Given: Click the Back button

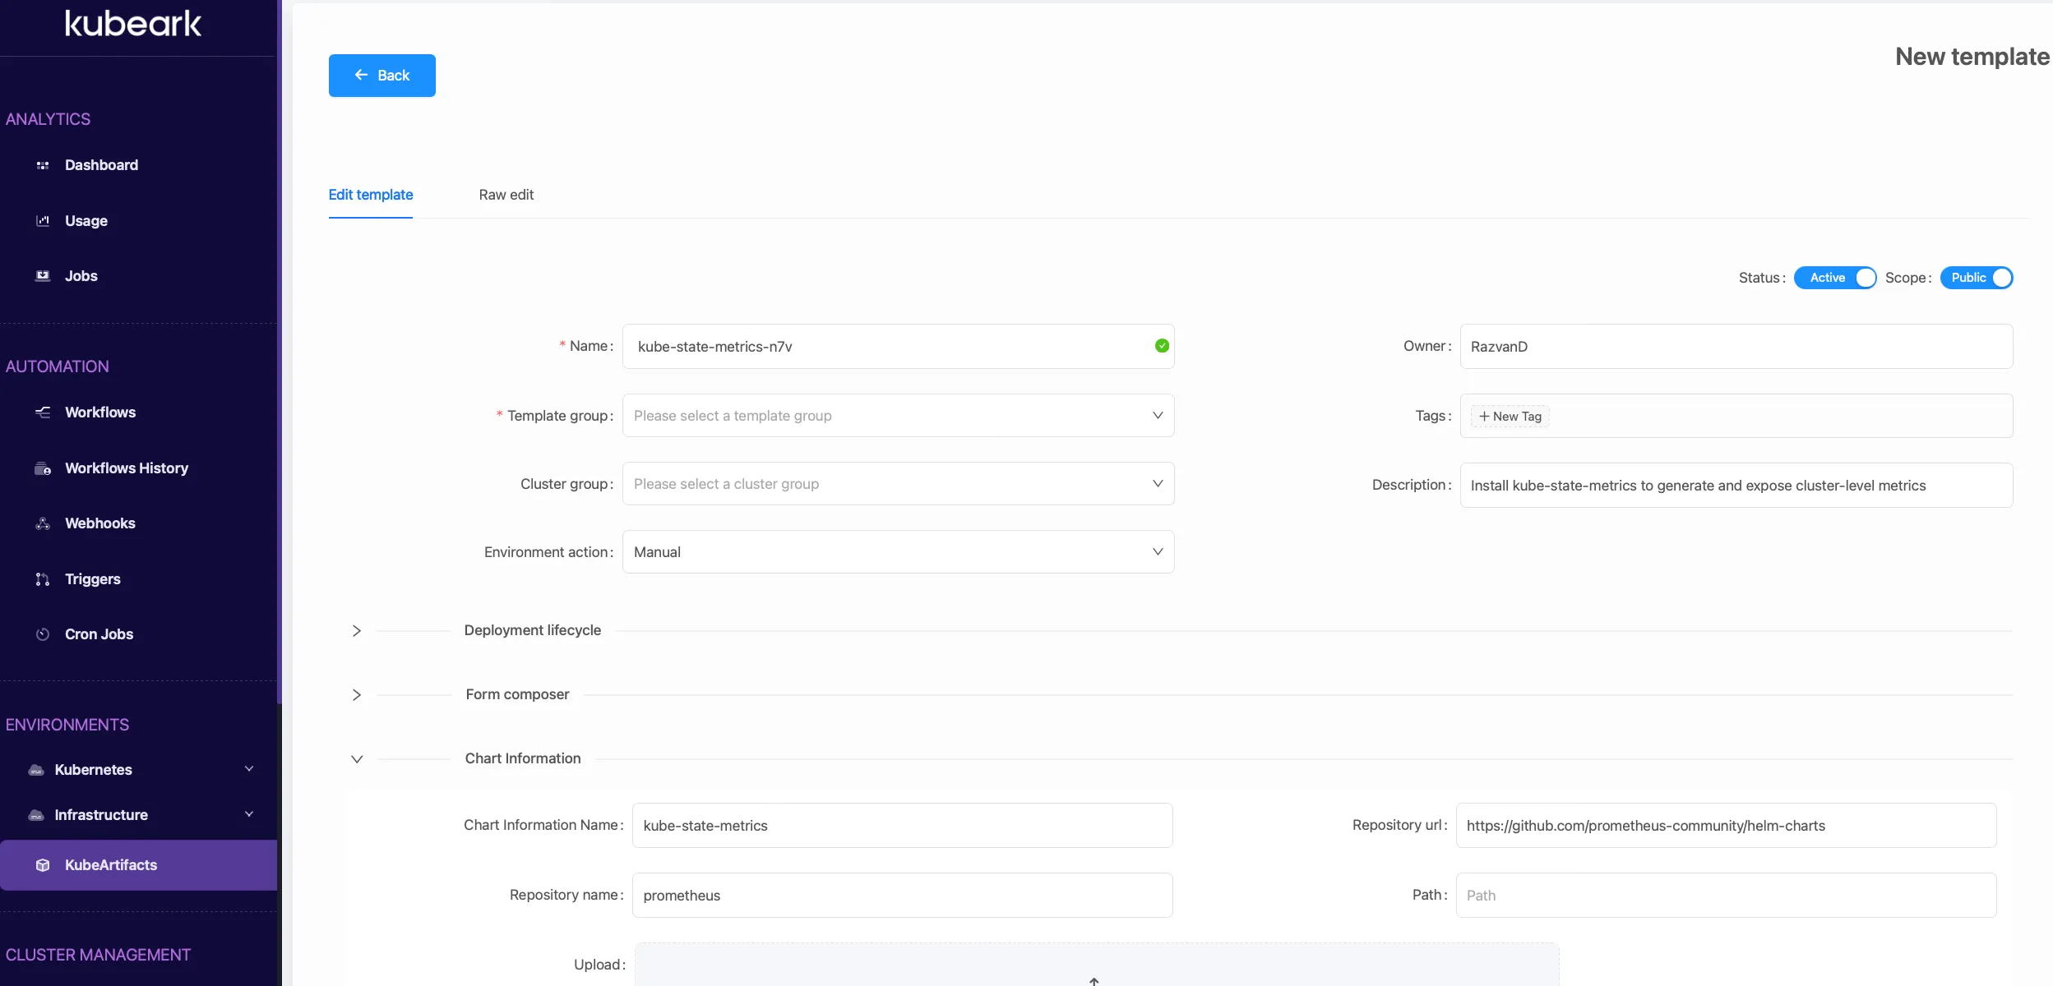Looking at the screenshot, I should [x=382, y=76].
